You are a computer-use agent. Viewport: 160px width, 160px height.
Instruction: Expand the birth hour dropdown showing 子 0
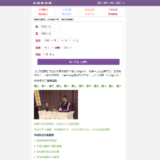click(x=48, y=48)
